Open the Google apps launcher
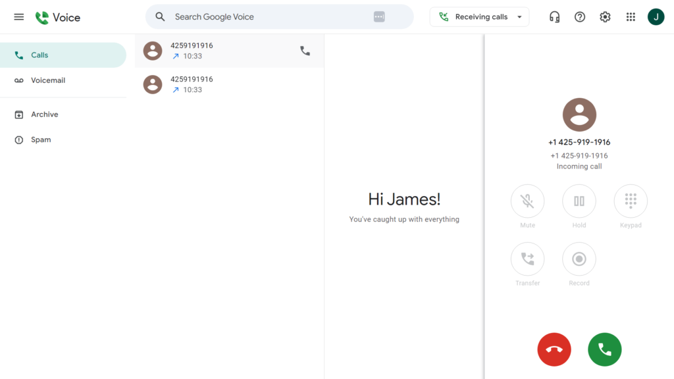674x379 pixels. click(630, 16)
